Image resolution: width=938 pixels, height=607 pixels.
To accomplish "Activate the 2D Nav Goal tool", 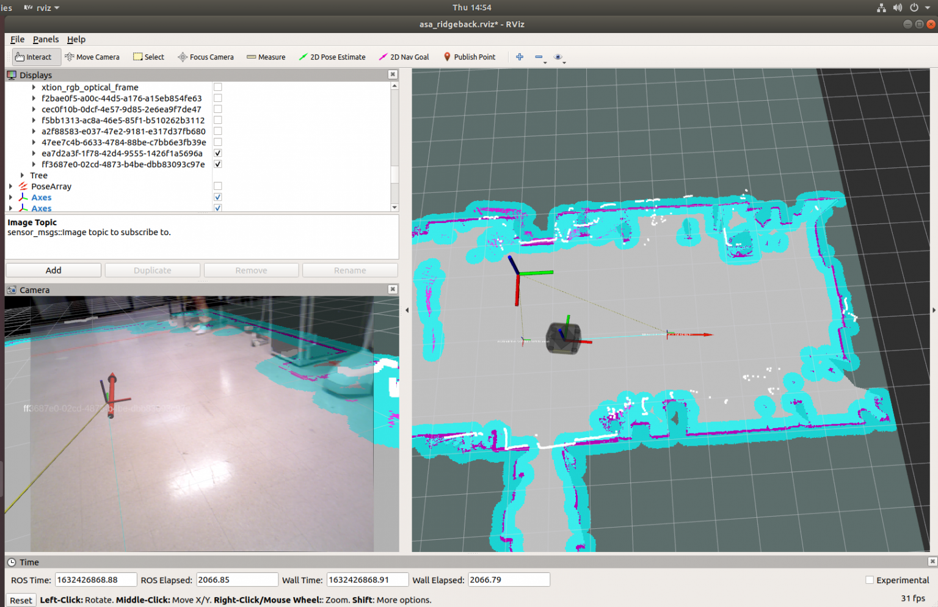I will pos(404,57).
